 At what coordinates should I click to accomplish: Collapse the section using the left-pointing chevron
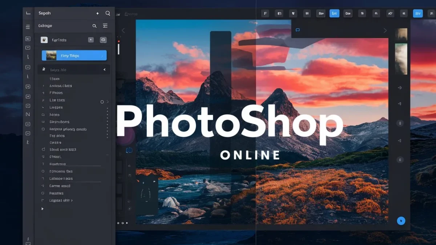[105, 70]
